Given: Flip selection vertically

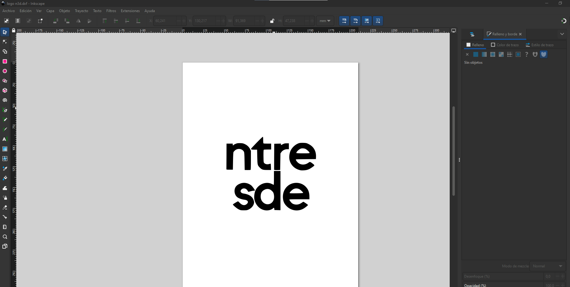Looking at the screenshot, I should coord(89,21).
